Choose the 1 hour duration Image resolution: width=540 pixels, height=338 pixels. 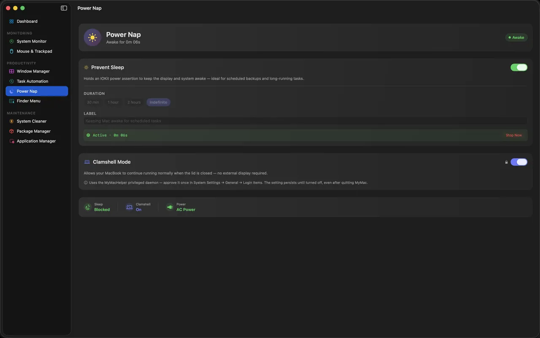(113, 102)
